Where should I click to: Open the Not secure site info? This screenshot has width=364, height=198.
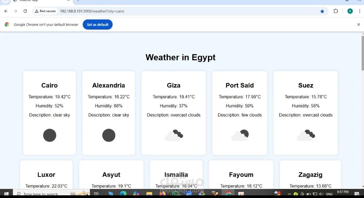45,11
